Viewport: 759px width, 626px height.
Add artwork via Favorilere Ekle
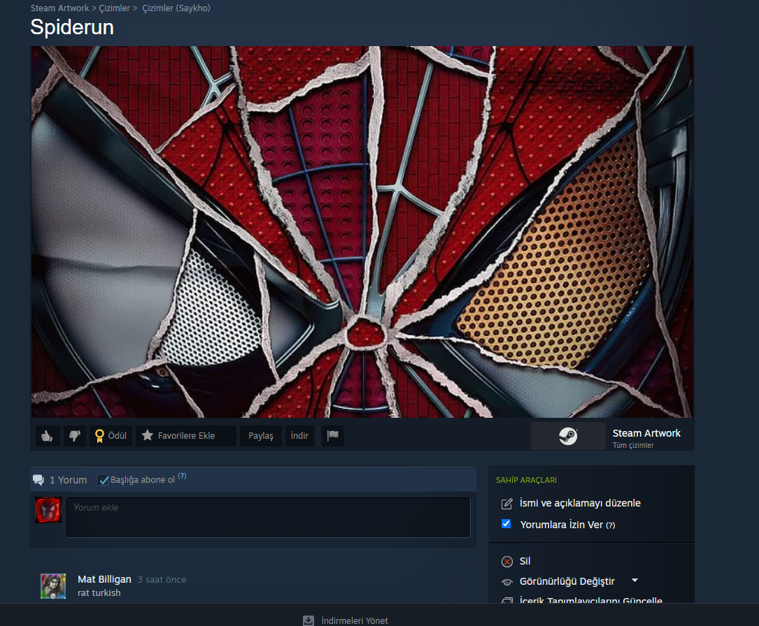[186, 435]
